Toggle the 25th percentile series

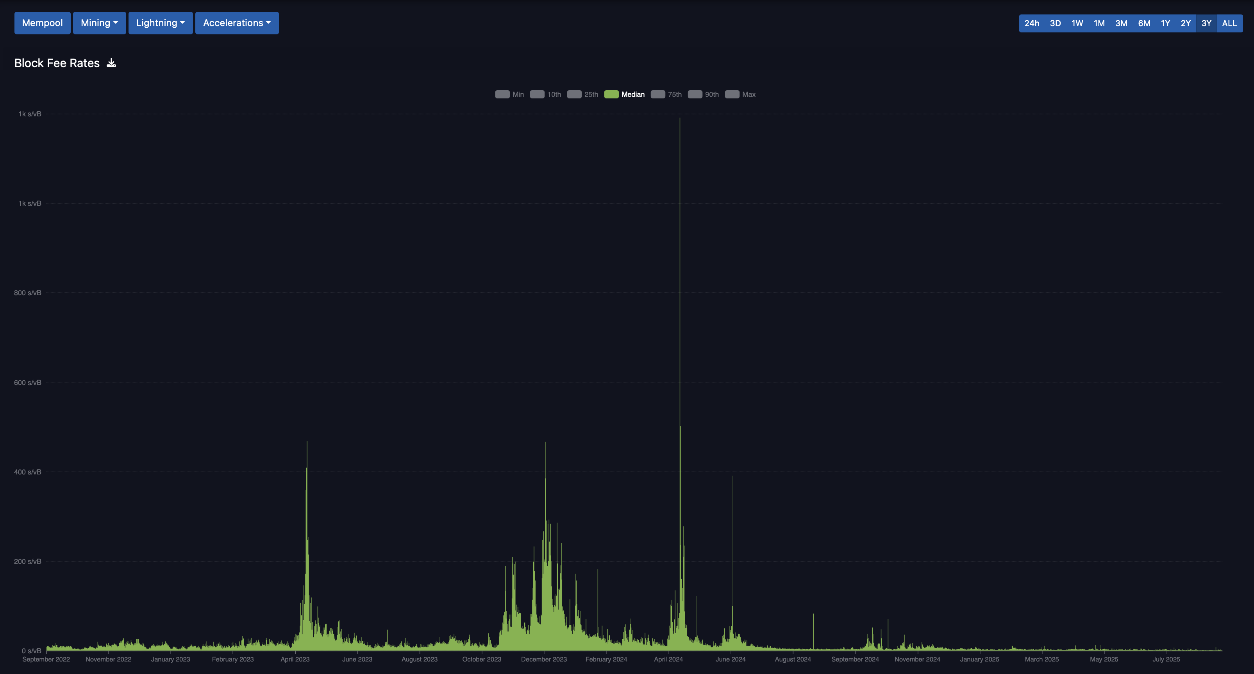pyautogui.click(x=583, y=95)
